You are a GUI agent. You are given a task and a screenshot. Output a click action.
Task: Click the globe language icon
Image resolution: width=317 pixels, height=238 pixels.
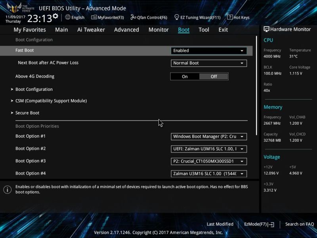[x=68, y=17]
